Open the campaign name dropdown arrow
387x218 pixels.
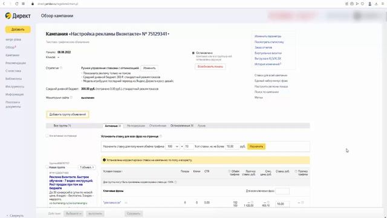pos(169,34)
